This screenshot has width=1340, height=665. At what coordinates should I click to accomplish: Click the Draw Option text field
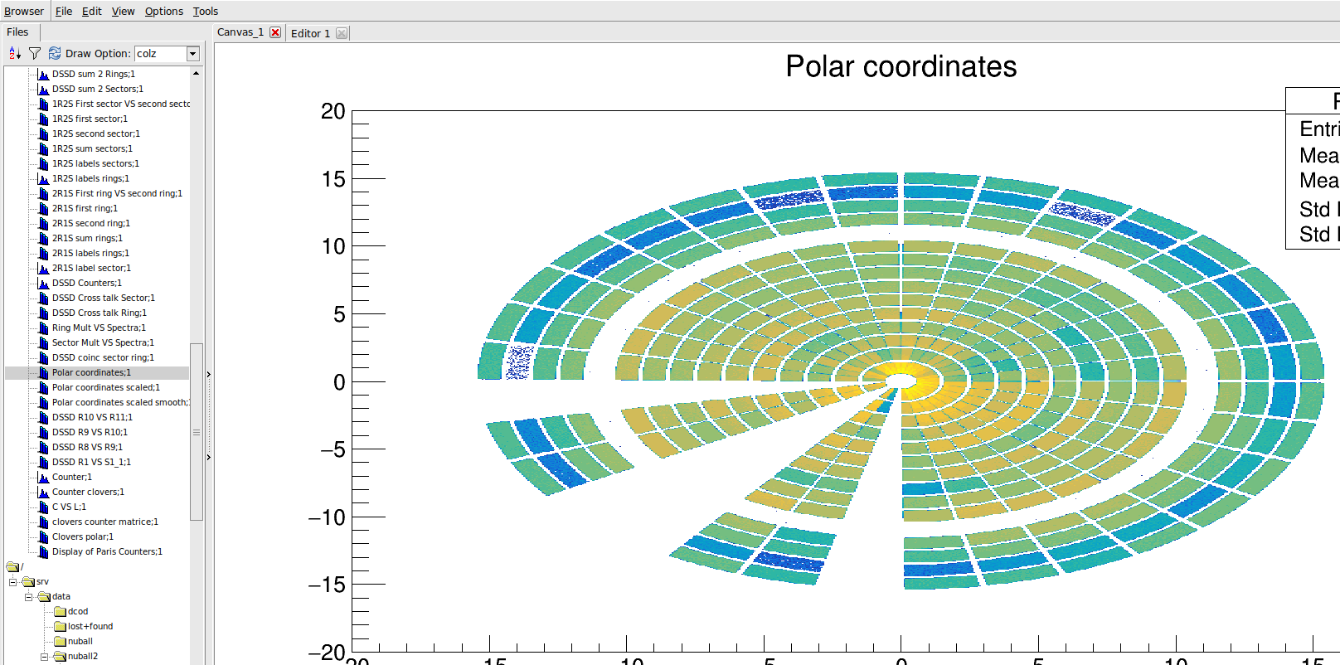click(159, 54)
